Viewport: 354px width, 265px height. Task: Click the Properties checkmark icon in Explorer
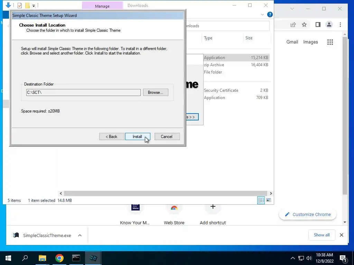click(x=20, y=5)
